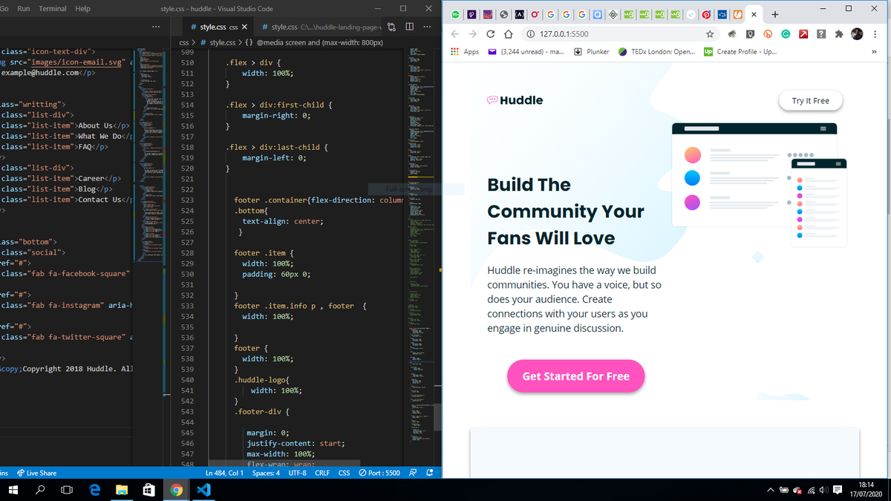Click line number 530 in editor gutter
Viewport: 891px width, 501px height.
pos(187,274)
